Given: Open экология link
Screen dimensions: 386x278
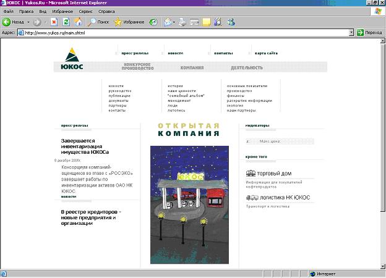Looking at the screenshot, I should (x=235, y=106).
